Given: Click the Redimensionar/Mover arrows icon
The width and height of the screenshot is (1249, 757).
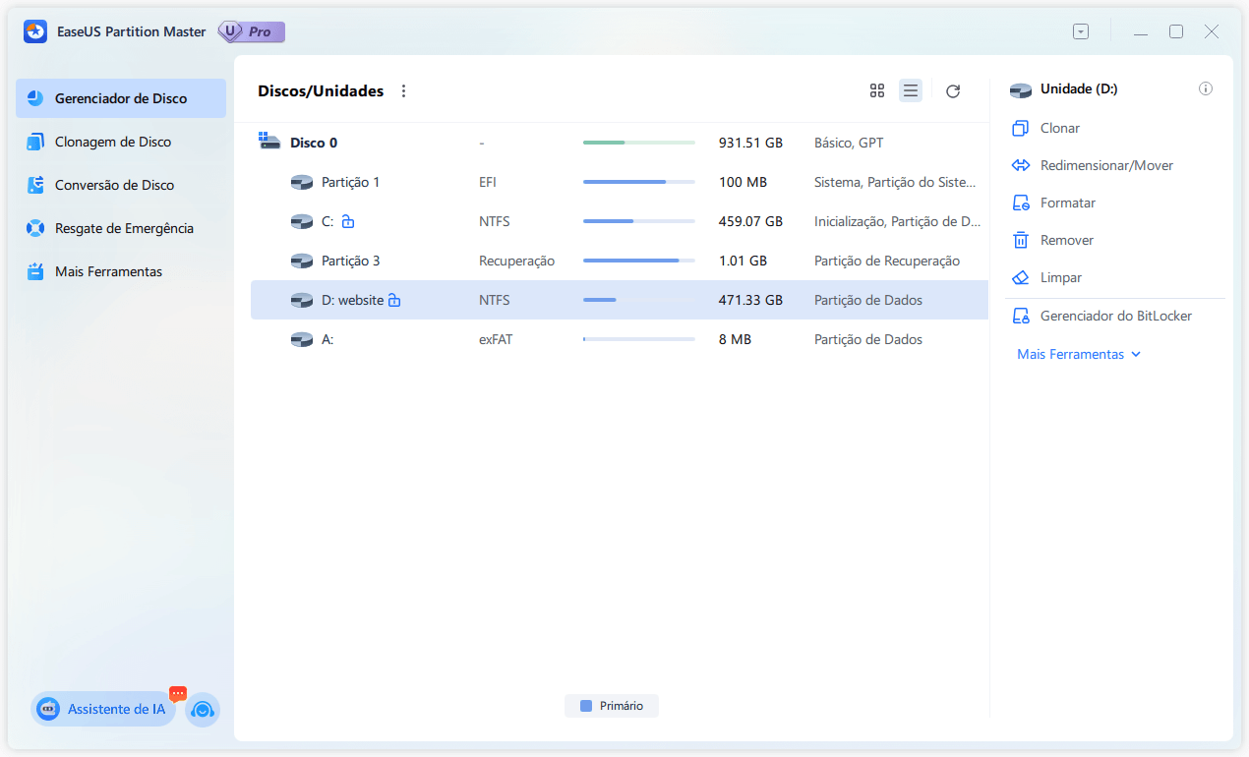Looking at the screenshot, I should [1021, 165].
